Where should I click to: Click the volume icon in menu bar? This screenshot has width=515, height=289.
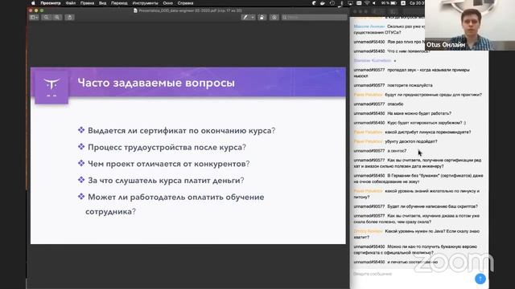[374, 3]
